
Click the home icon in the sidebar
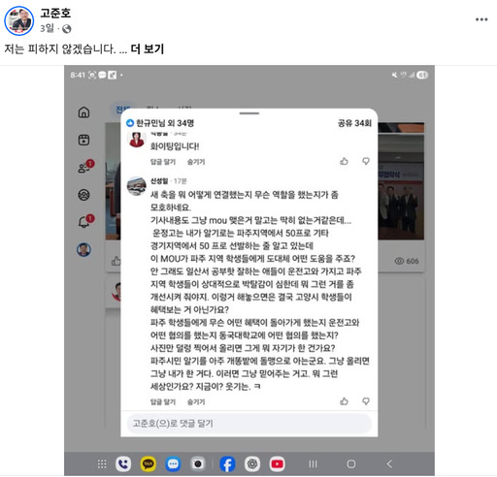[83, 112]
